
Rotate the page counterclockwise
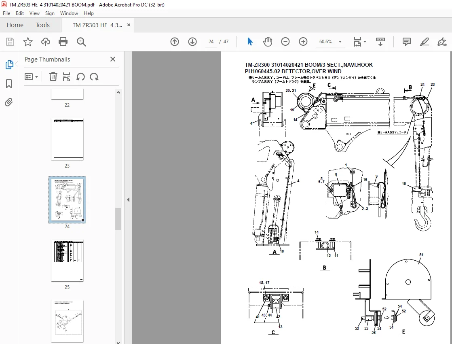[x=80, y=77]
